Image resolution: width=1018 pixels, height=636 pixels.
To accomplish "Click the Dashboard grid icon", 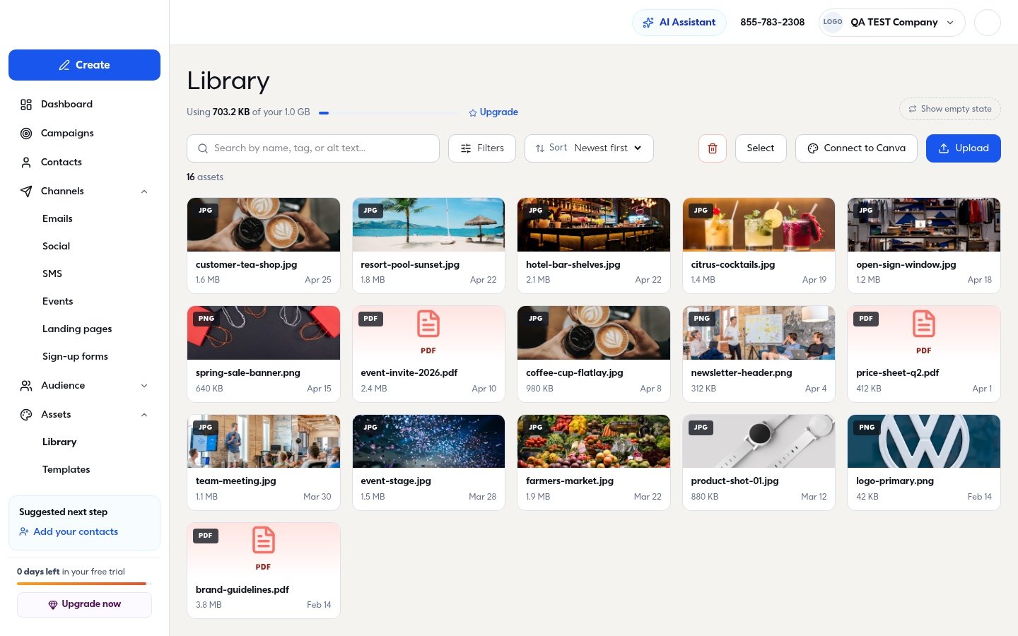I will click(x=26, y=105).
